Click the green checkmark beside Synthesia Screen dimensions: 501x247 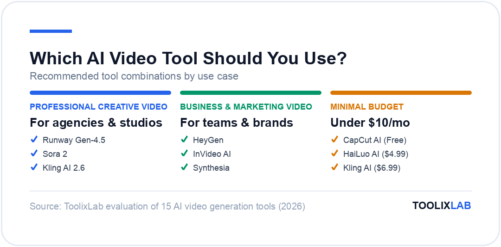coord(184,167)
